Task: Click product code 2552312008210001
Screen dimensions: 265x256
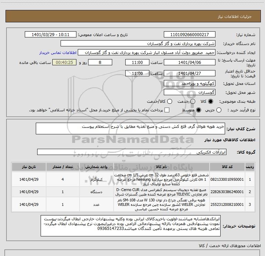Action: (x=227, y=204)
